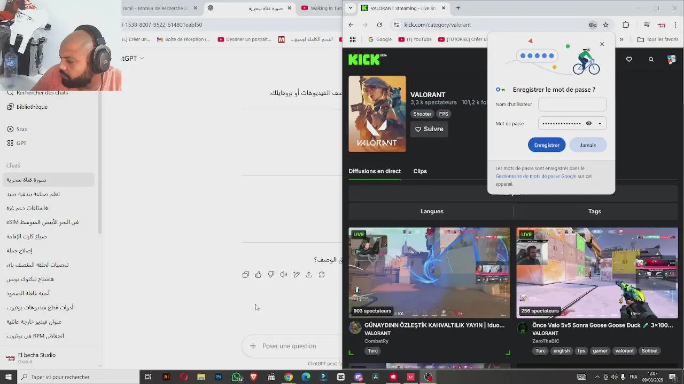The height and width of the screenshot is (384, 684).
Task: Open the Gestionnaire de mots de passe Google link
Action: (x=536, y=176)
